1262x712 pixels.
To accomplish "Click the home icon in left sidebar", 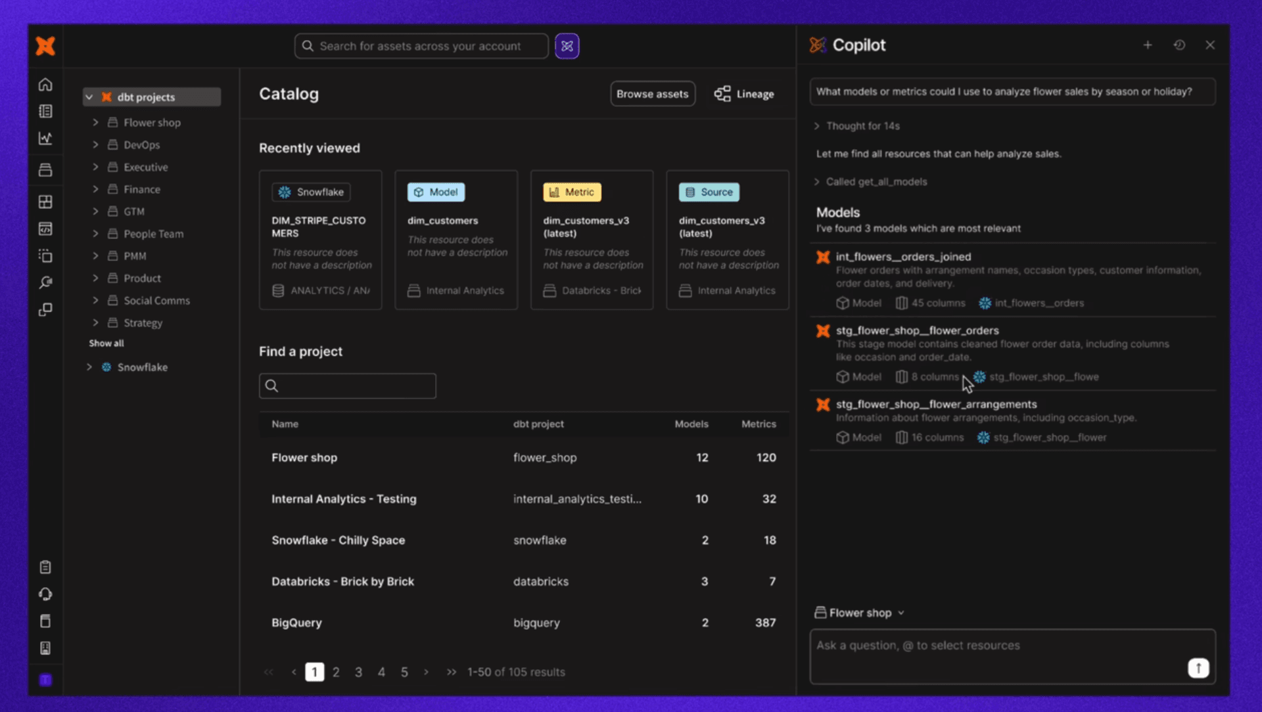I will [45, 85].
